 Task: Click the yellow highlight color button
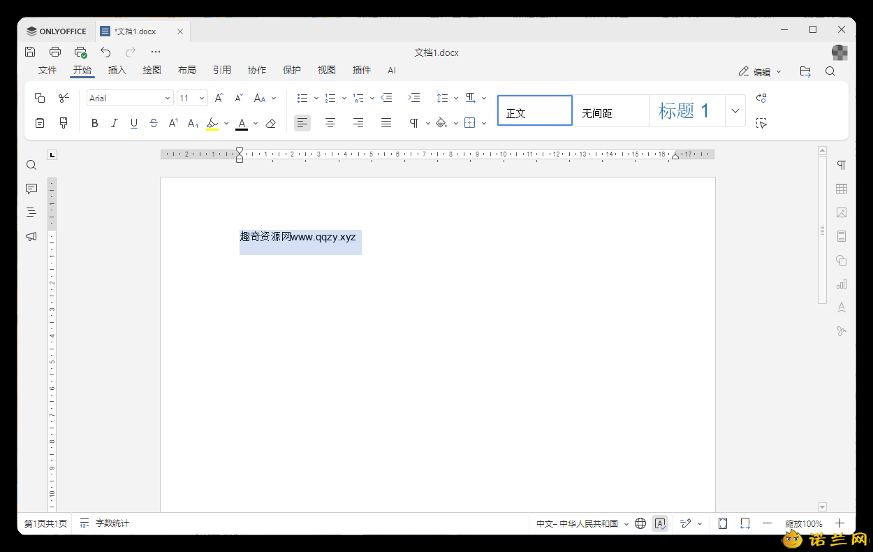212,123
